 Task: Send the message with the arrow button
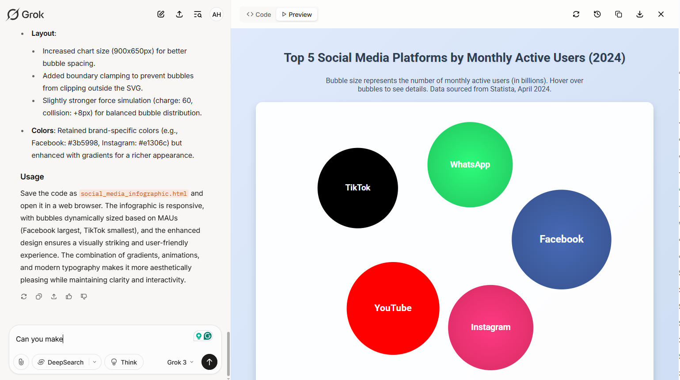pyautogui.click(x=209, y=362)
